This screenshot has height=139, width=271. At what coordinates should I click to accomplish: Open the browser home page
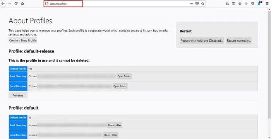coord(22,3)
